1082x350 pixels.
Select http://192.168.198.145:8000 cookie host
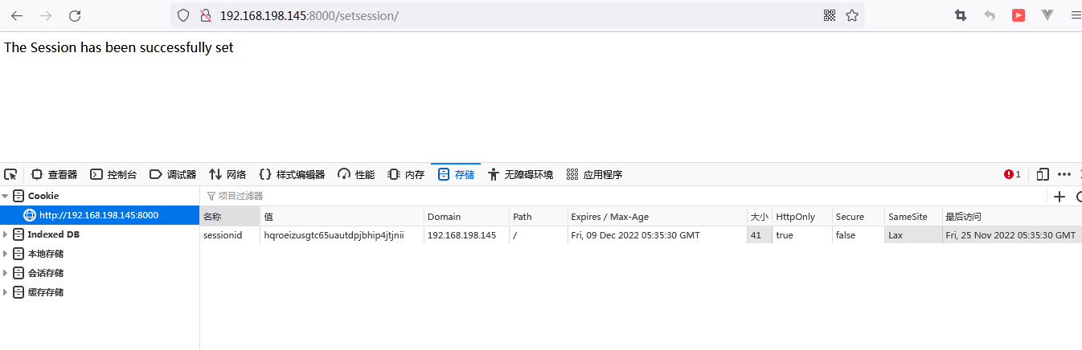pyautogui.click(x=100, y=215)
